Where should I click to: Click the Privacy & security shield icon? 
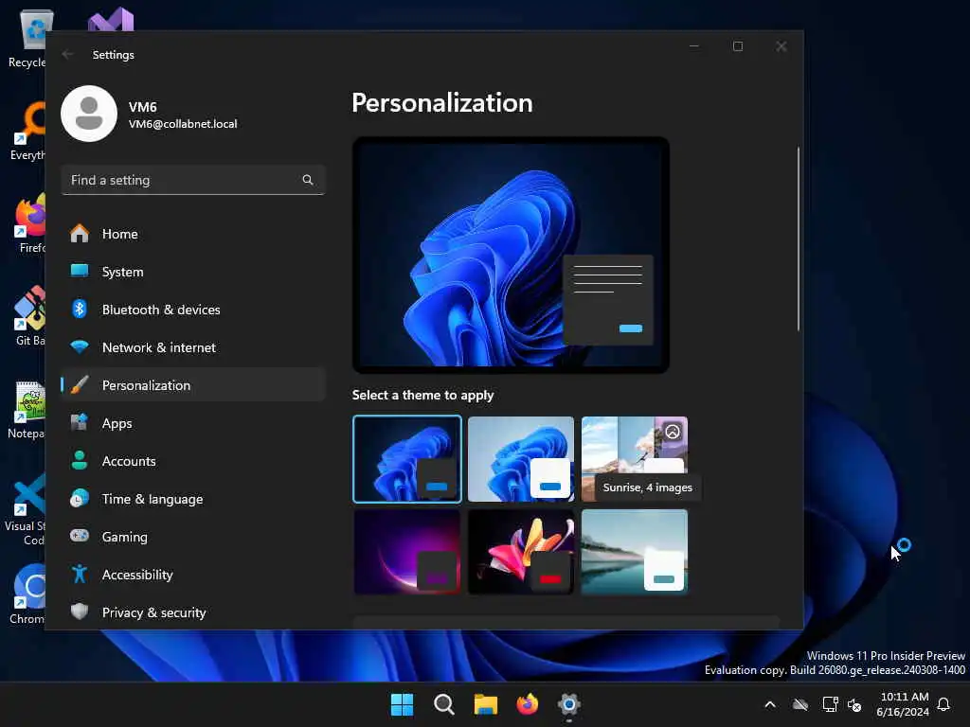(x=80, y=612)
